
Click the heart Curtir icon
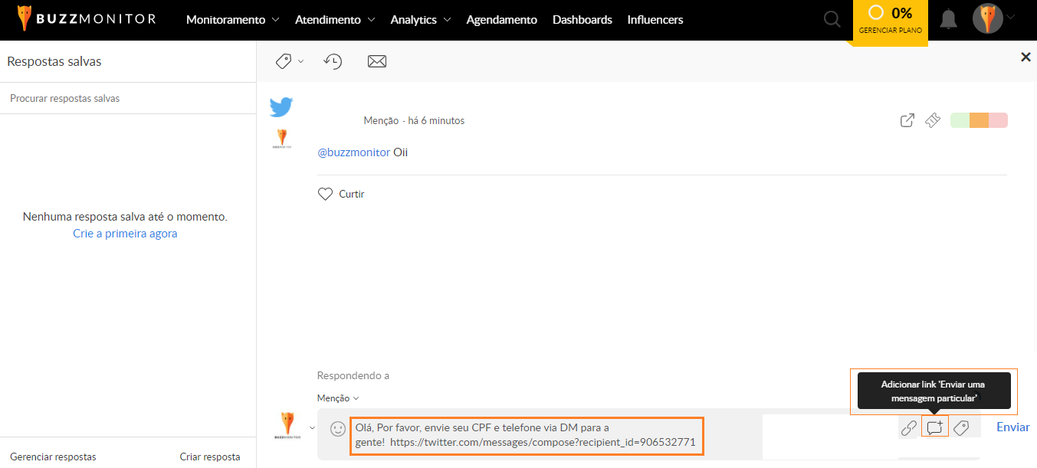coord(325,194)
